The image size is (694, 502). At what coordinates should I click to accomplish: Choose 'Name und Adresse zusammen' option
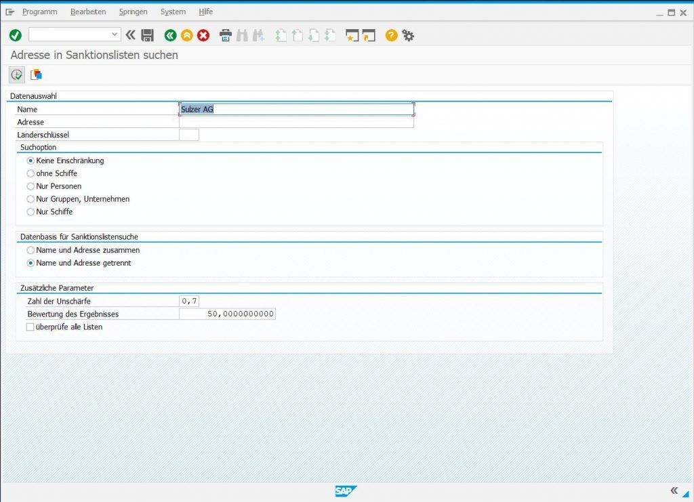coord(30,250)
